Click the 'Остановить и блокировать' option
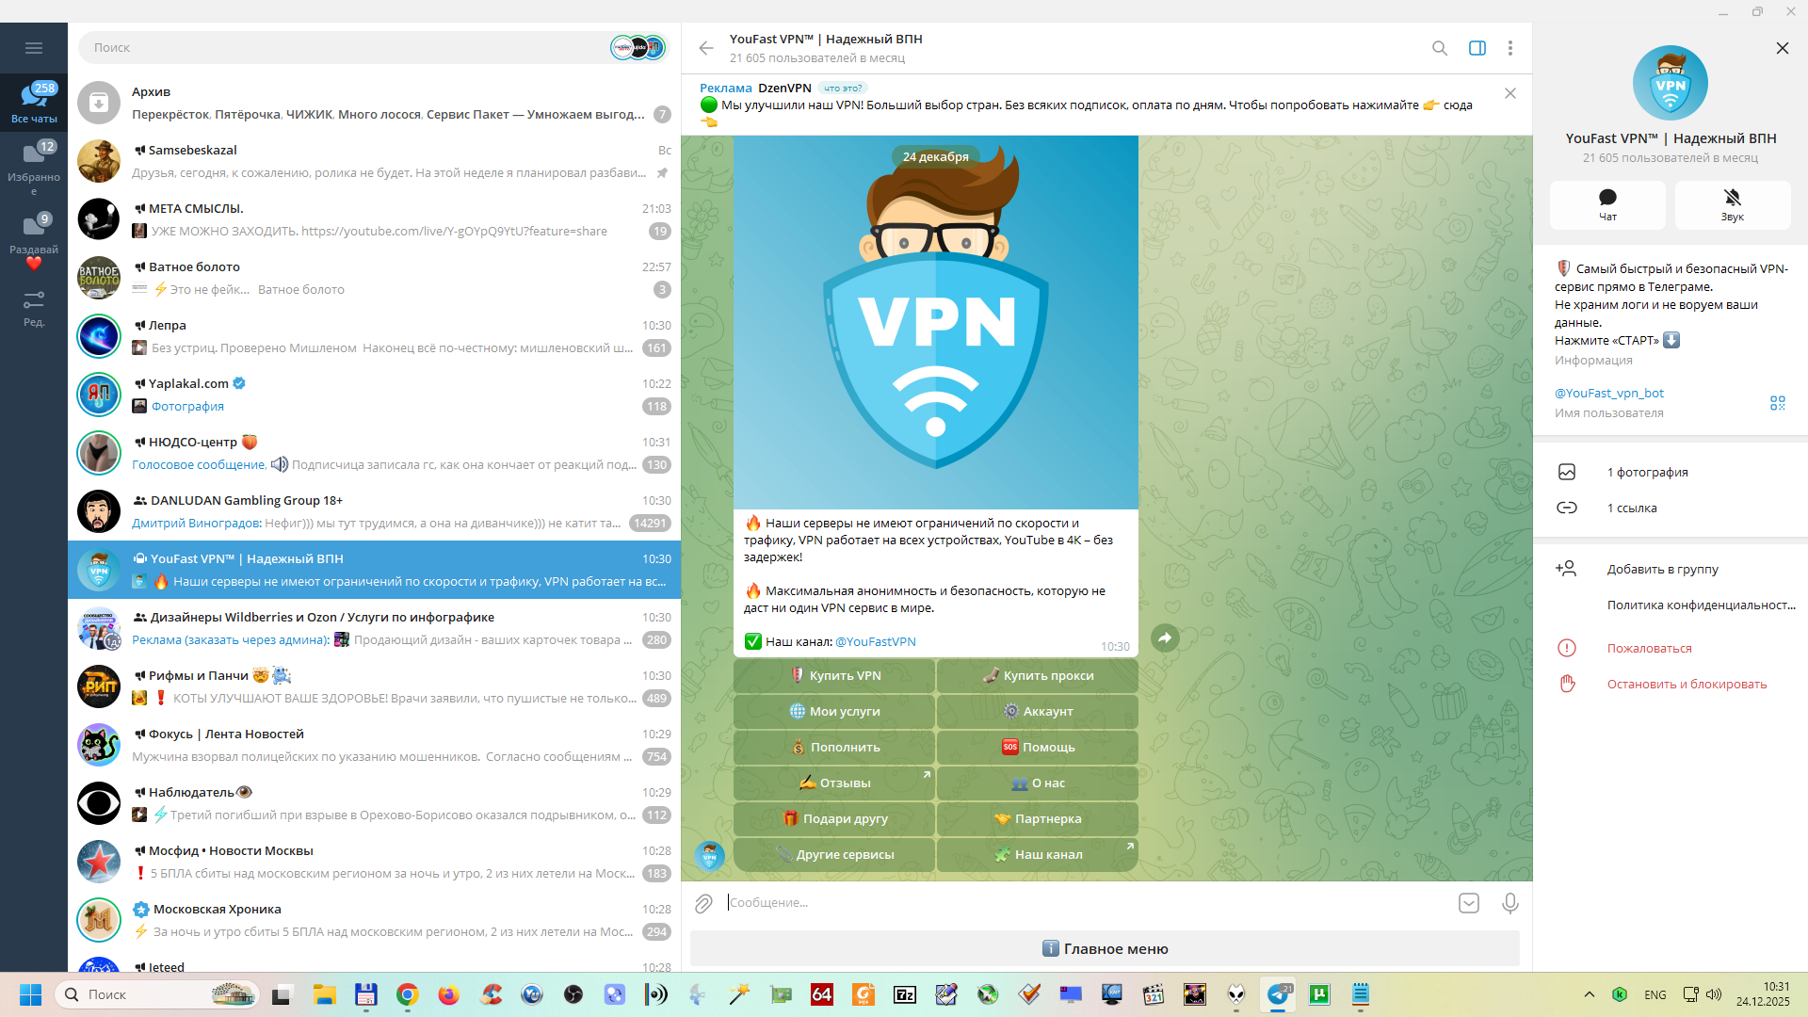Screen dimensions: 1808x1017 (x=1686, y=685)
